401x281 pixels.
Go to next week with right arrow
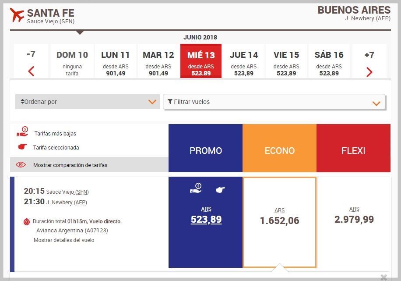pyautogui.click(x=369, y=72)
